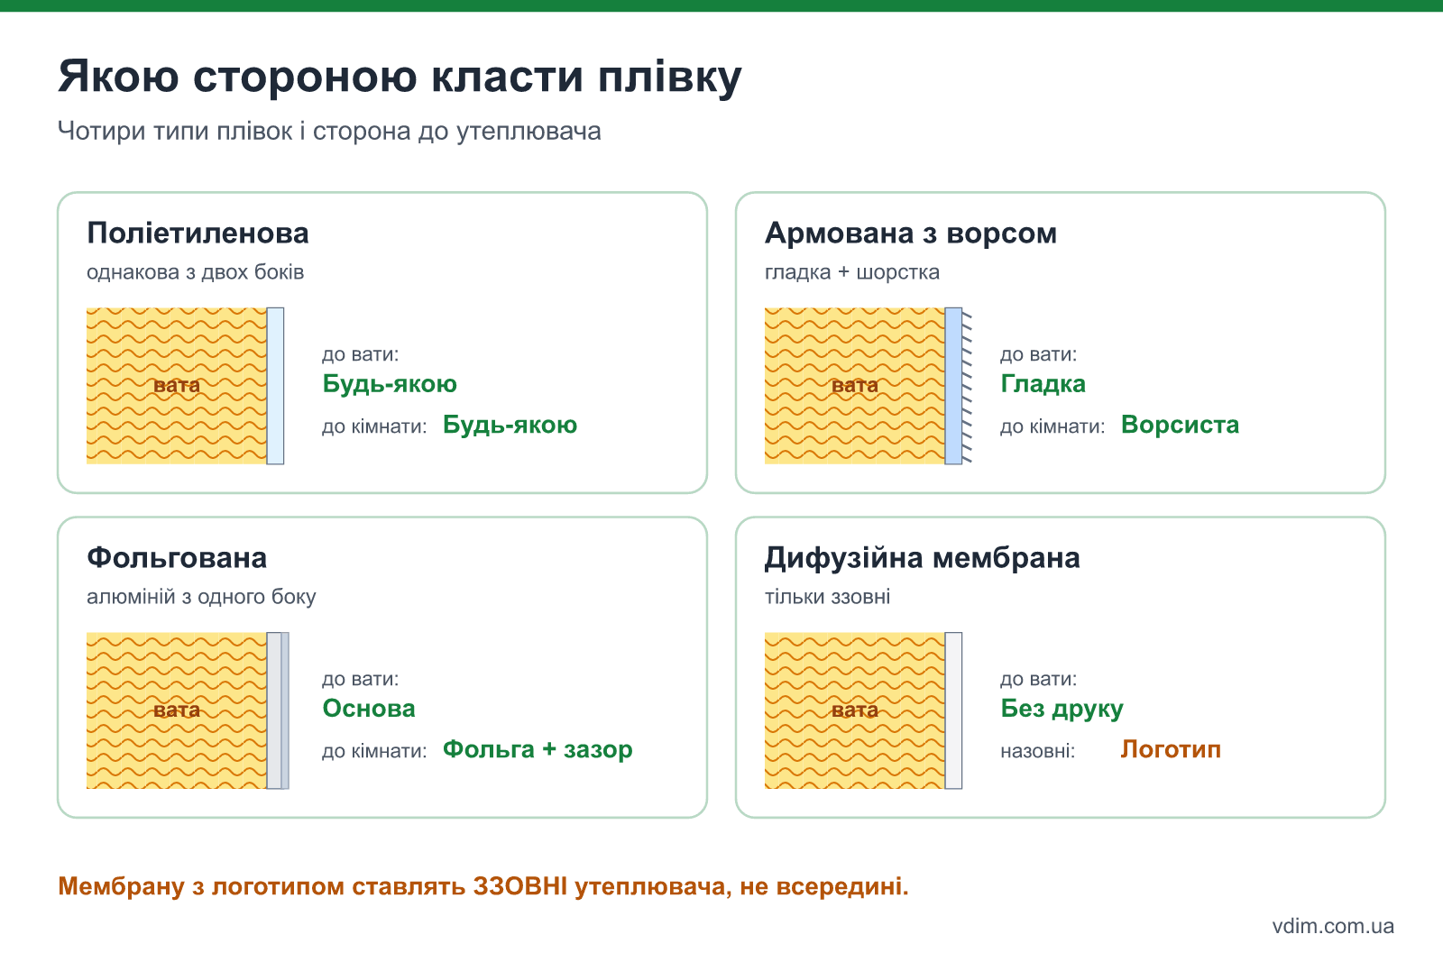The height and width of the screenshot is (962, 1443).
Task: Click "до кімнати:" label in Армована з ворсом card
Action: coord(1052,426)
